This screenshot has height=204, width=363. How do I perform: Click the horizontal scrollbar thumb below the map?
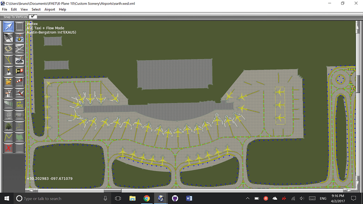pos(112,191)
